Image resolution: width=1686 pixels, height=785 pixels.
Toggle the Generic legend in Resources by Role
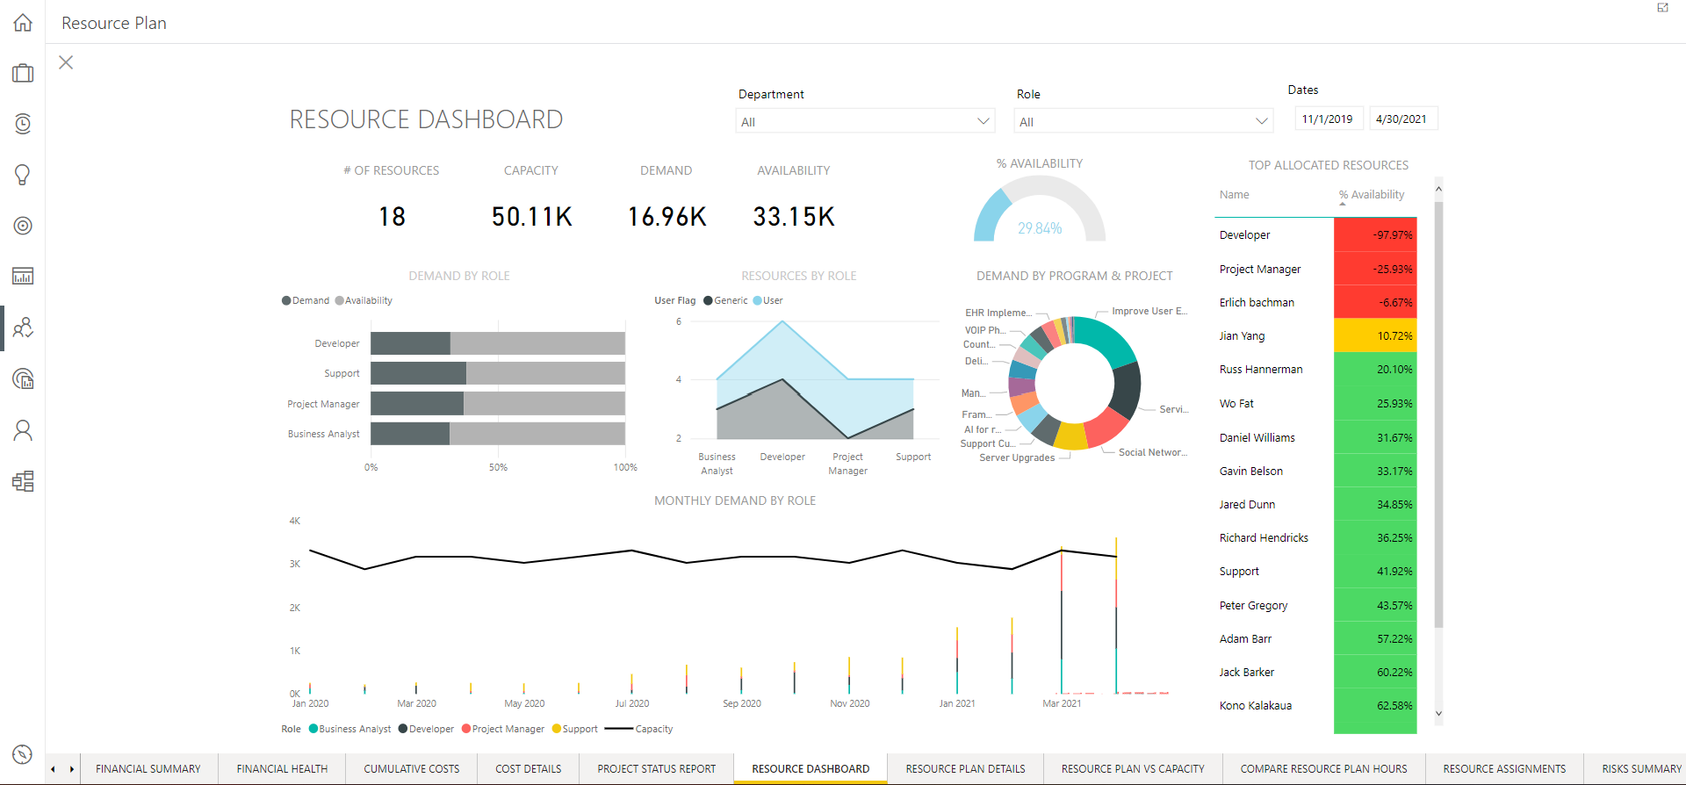(725, 300)
